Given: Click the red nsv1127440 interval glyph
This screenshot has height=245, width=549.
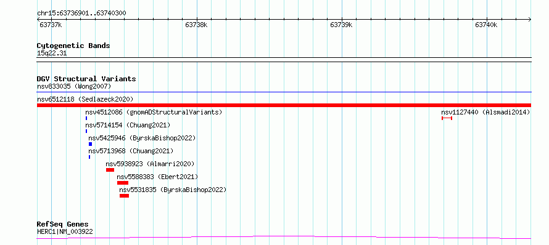Looking at the screenshot, I should tap(447, 118).
